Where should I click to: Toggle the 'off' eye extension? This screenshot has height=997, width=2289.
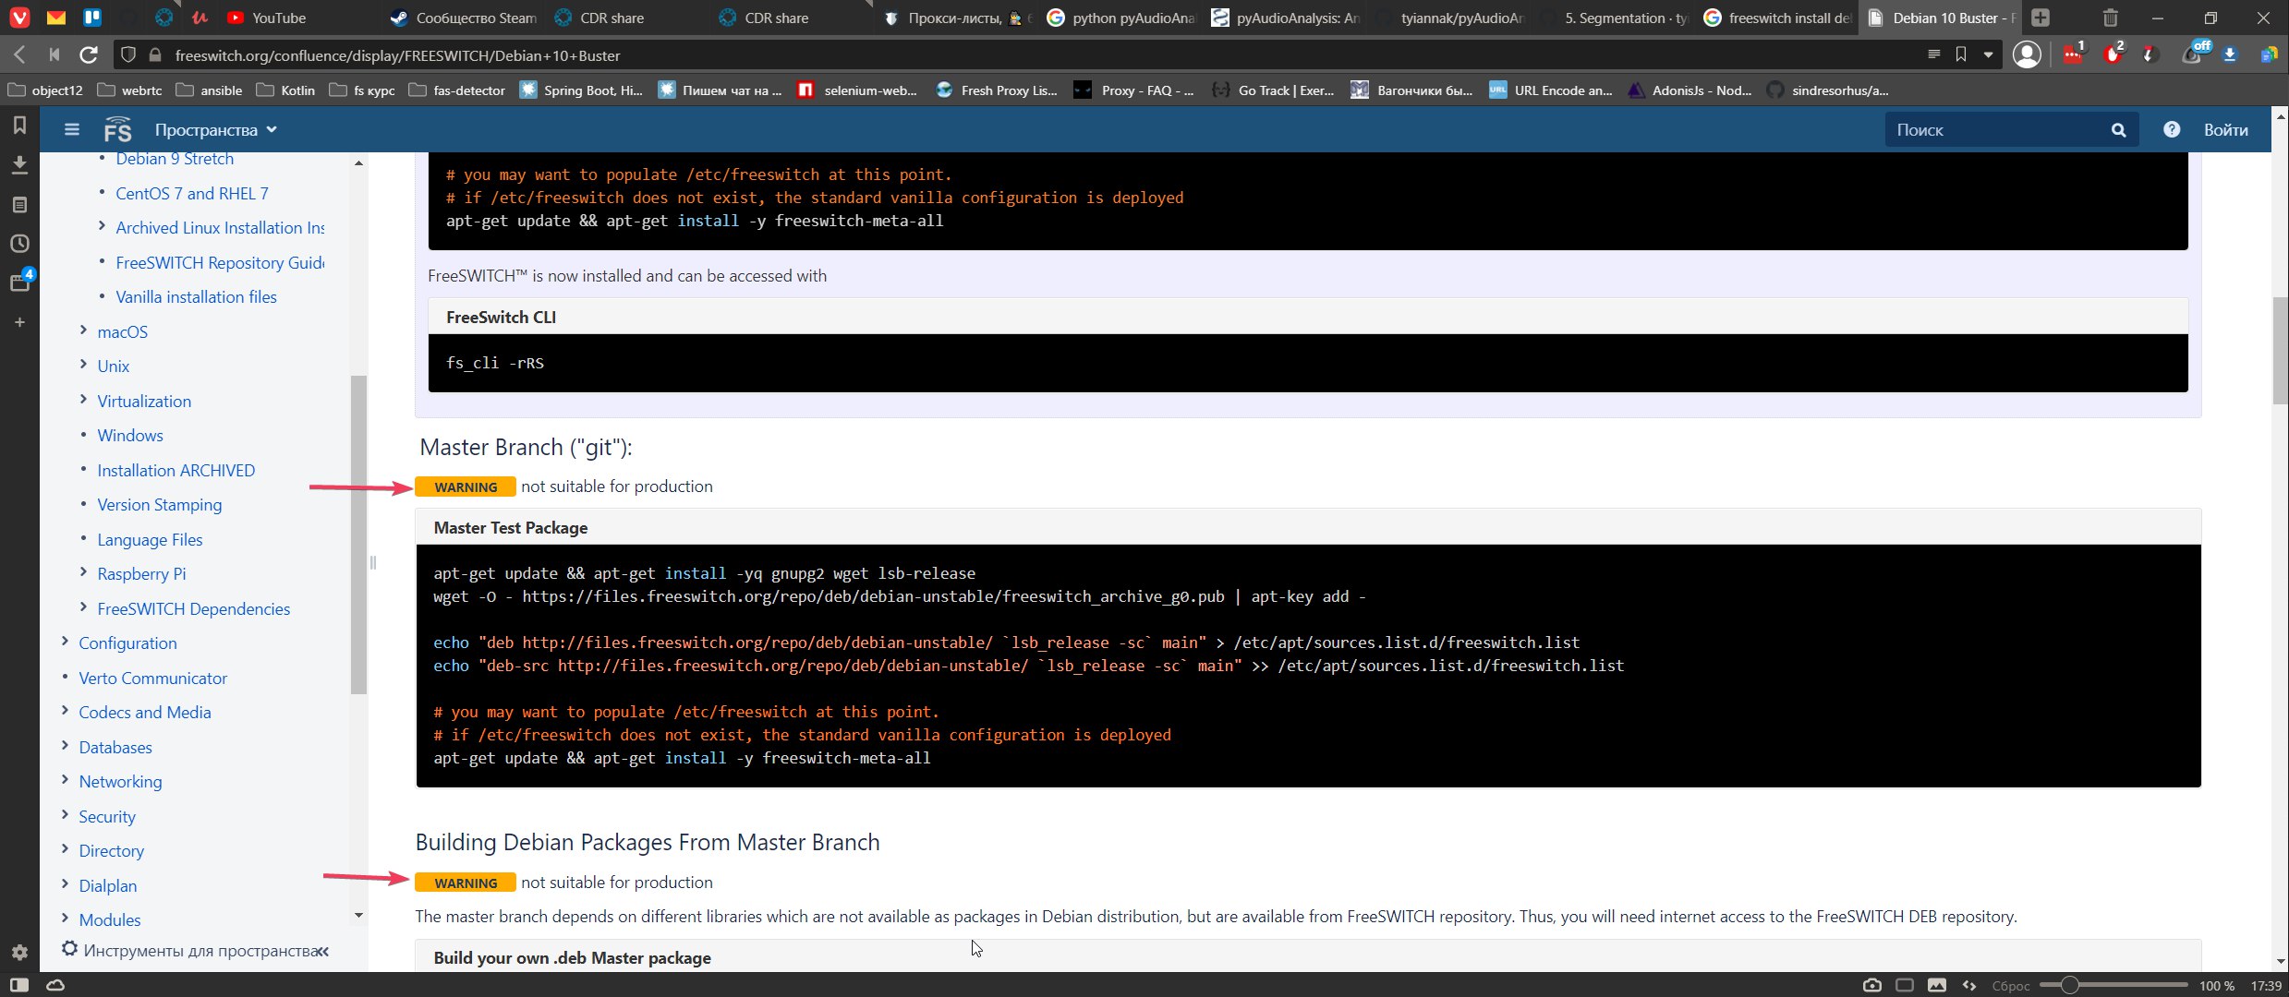tap(2194, 54)
